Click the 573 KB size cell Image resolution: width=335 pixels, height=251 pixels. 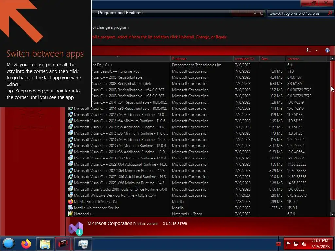coord(277,208)
